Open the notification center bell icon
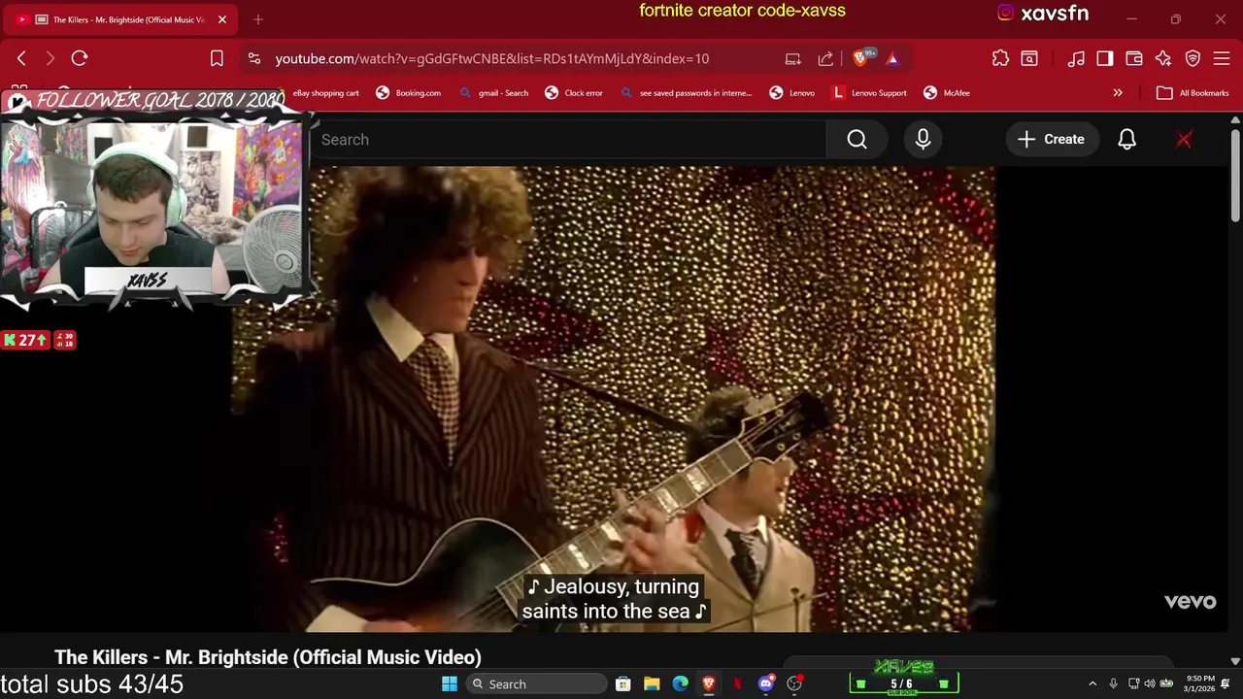1243x699 pixels. pyautogui.click(x=1226, y=684)
